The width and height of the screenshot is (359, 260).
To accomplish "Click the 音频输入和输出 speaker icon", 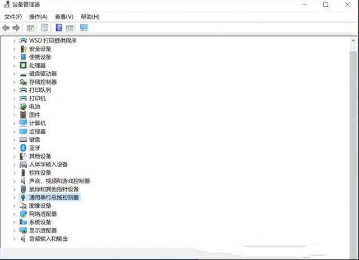I will click(23, 239).
